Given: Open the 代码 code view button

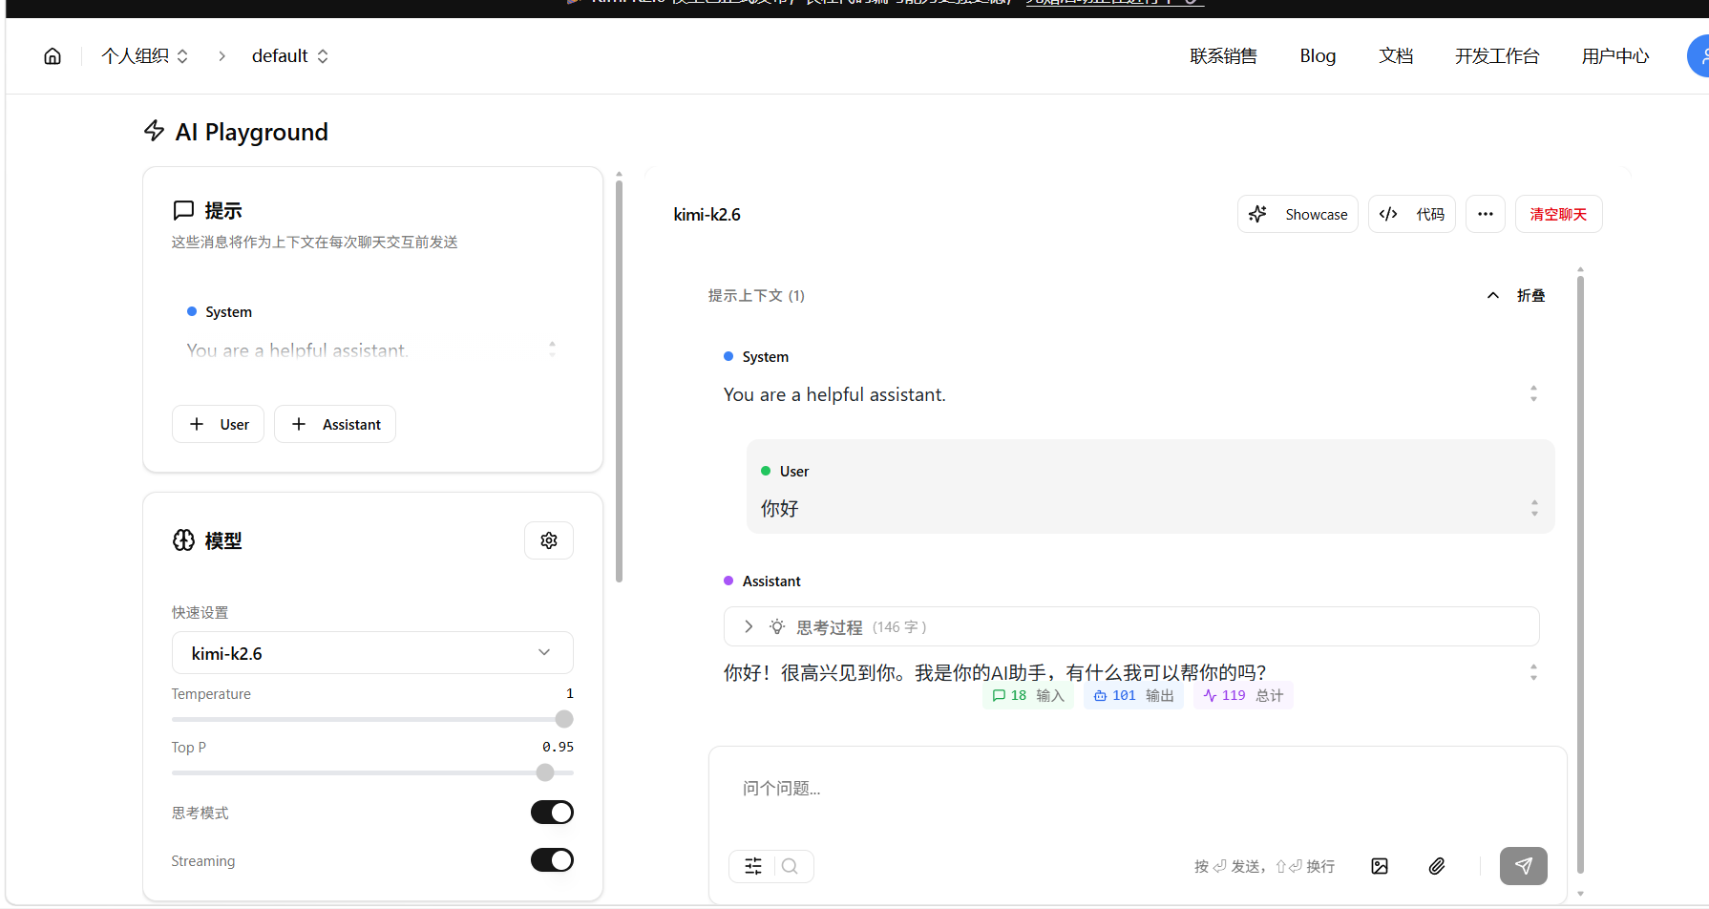Looking at the screenshot, I should [x=1411, y=214].
